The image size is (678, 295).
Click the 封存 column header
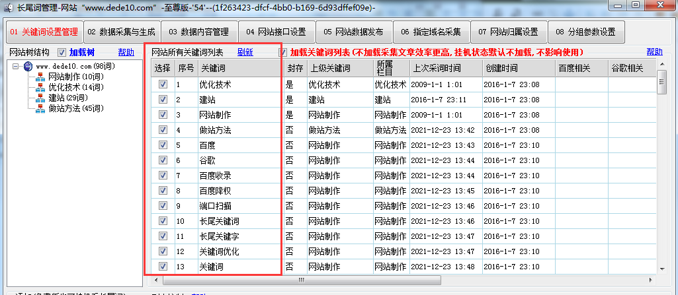(295, 68)
